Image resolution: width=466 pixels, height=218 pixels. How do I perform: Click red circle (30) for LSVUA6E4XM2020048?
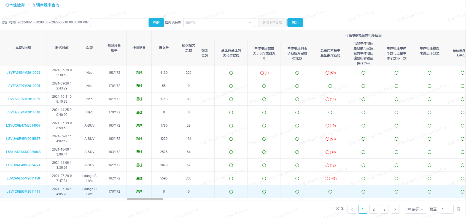[x=330, y=152]
